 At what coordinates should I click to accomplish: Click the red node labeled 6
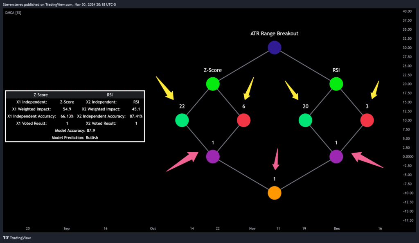[243, 120]
